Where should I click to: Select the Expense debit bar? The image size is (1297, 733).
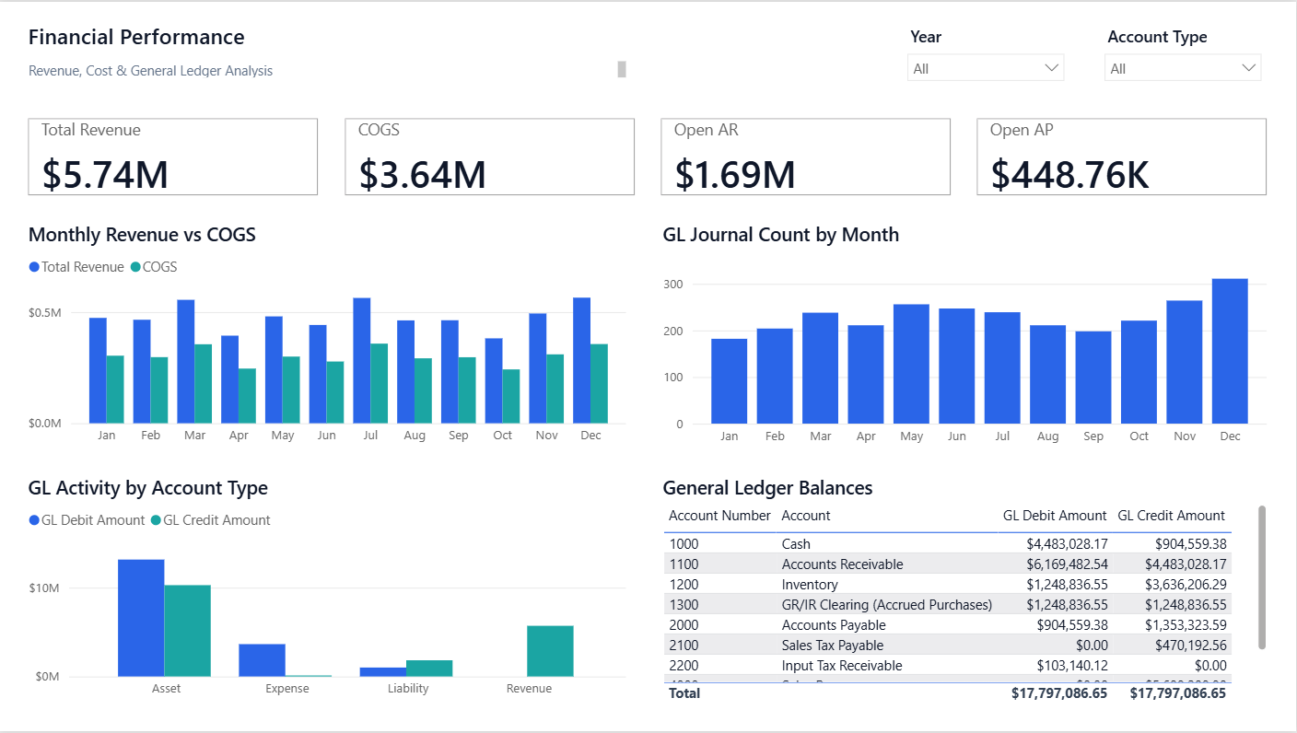[x=262, y=660]
